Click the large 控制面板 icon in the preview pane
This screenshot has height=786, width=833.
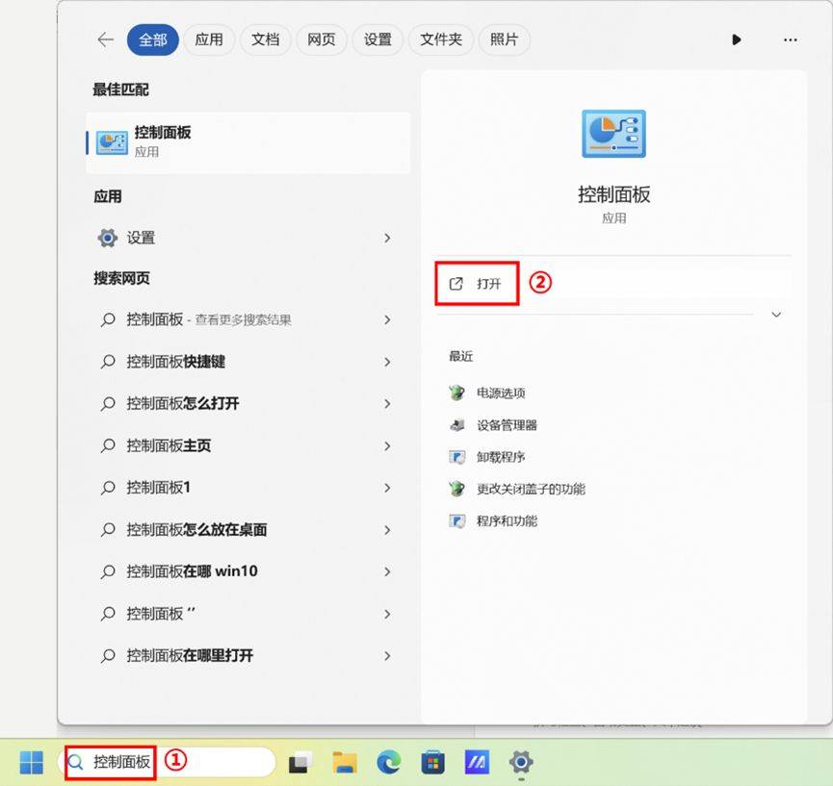tap(613, 133)
